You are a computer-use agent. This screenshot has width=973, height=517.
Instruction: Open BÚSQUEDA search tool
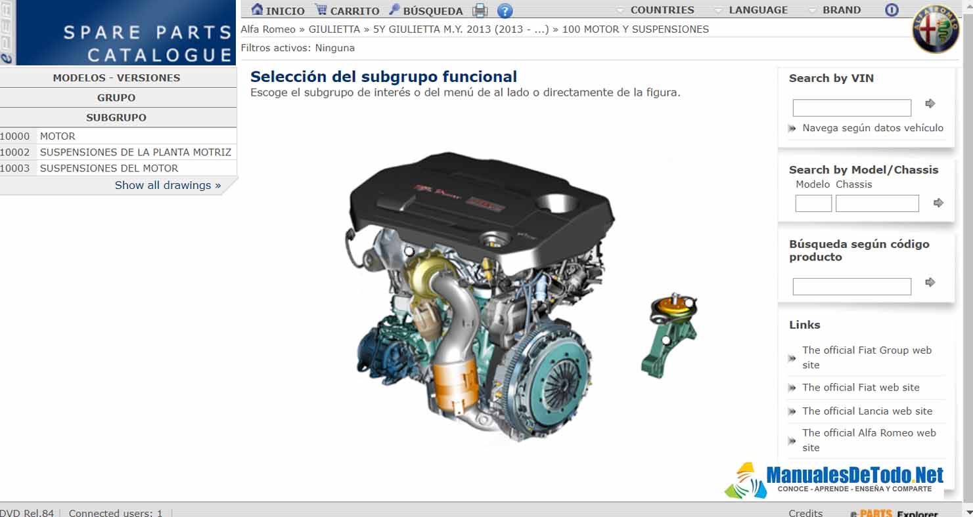(x=426, y=10)
